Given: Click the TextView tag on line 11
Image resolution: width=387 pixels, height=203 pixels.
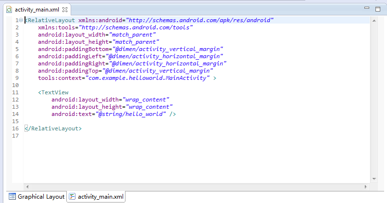Looking at the screenshot, I should [53, 92].
